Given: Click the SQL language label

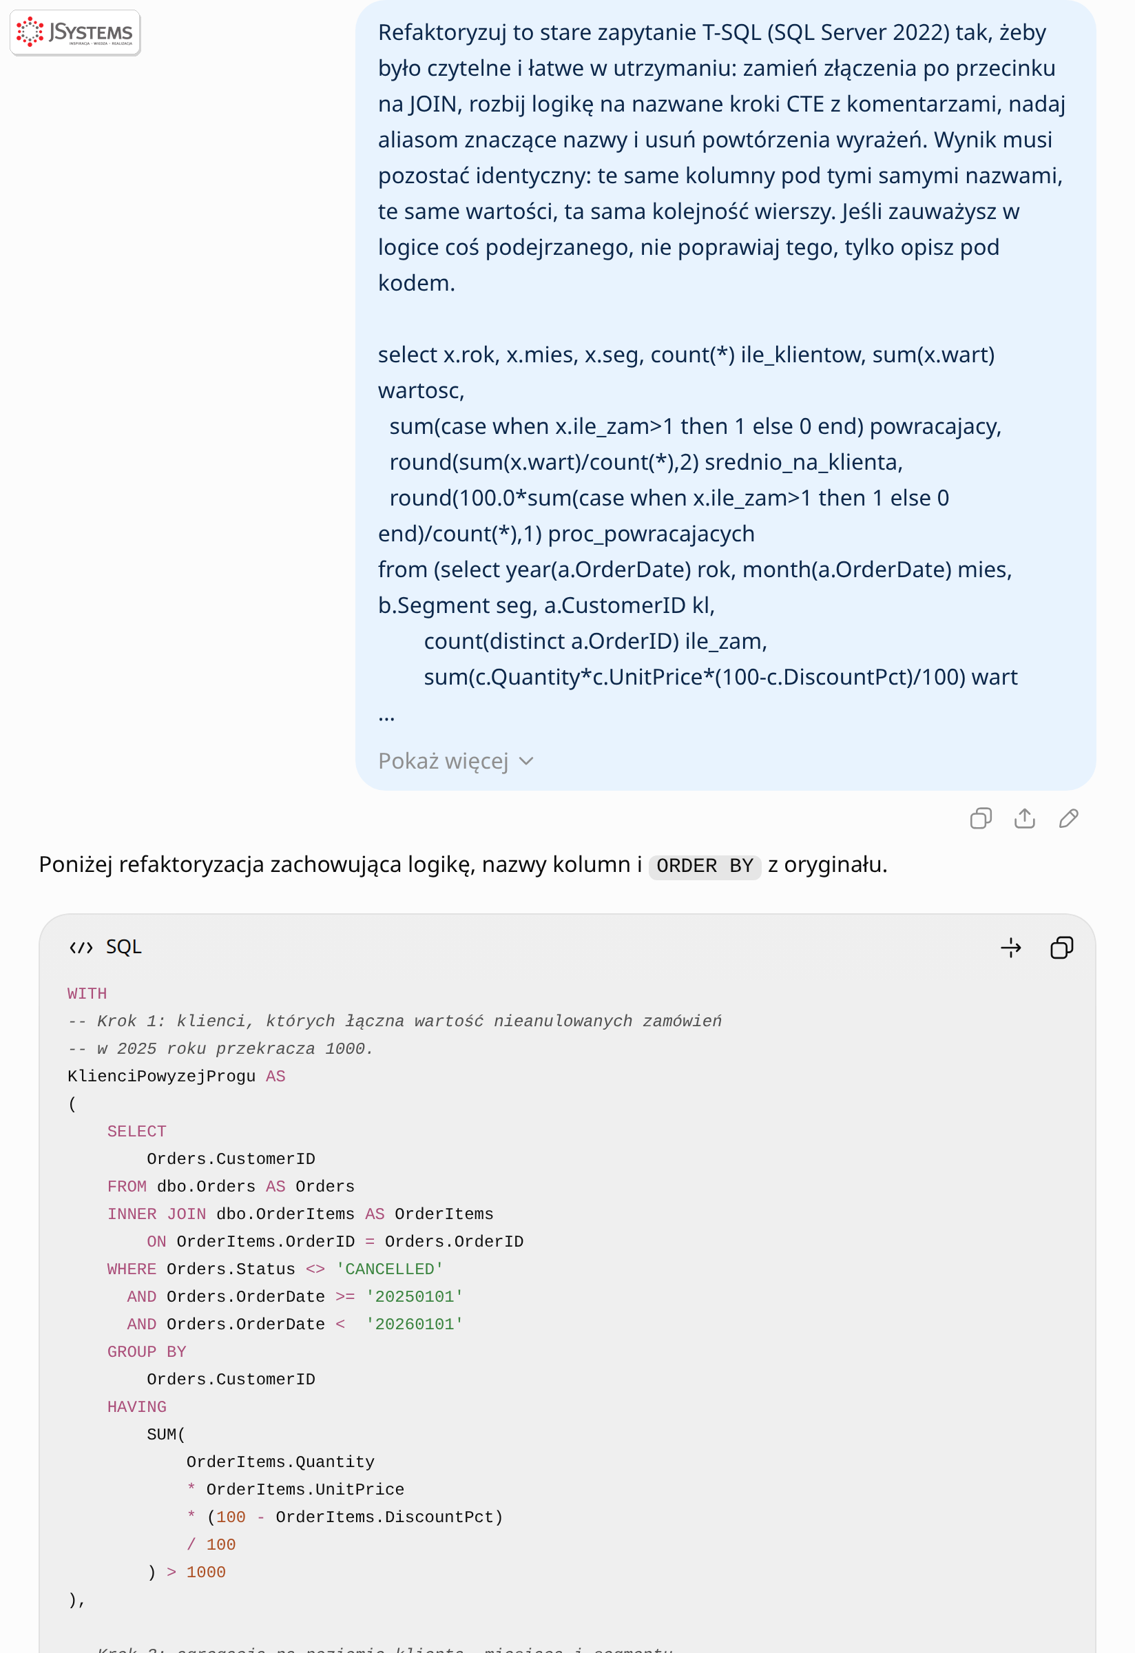Looking at the screenshot, I should pos(124,948).
